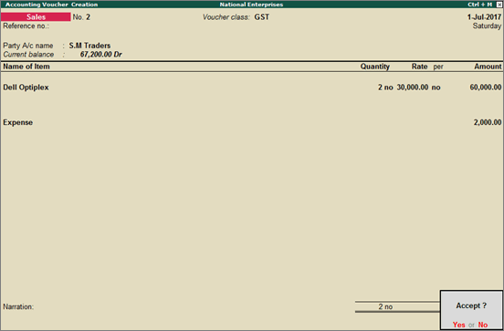Click the 60,000.00 item amount
This screenshot has height=331, width=504.
click(x=486, y=88)
